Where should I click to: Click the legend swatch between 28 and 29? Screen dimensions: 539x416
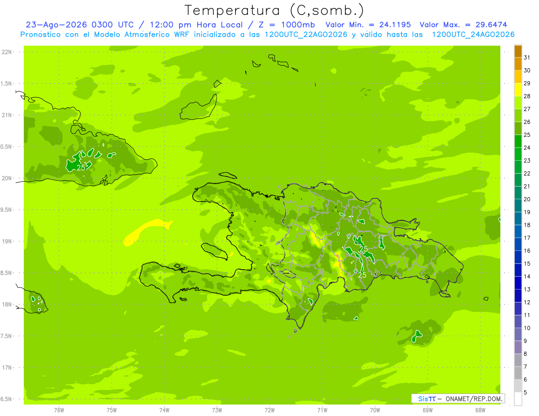point(518,90)
